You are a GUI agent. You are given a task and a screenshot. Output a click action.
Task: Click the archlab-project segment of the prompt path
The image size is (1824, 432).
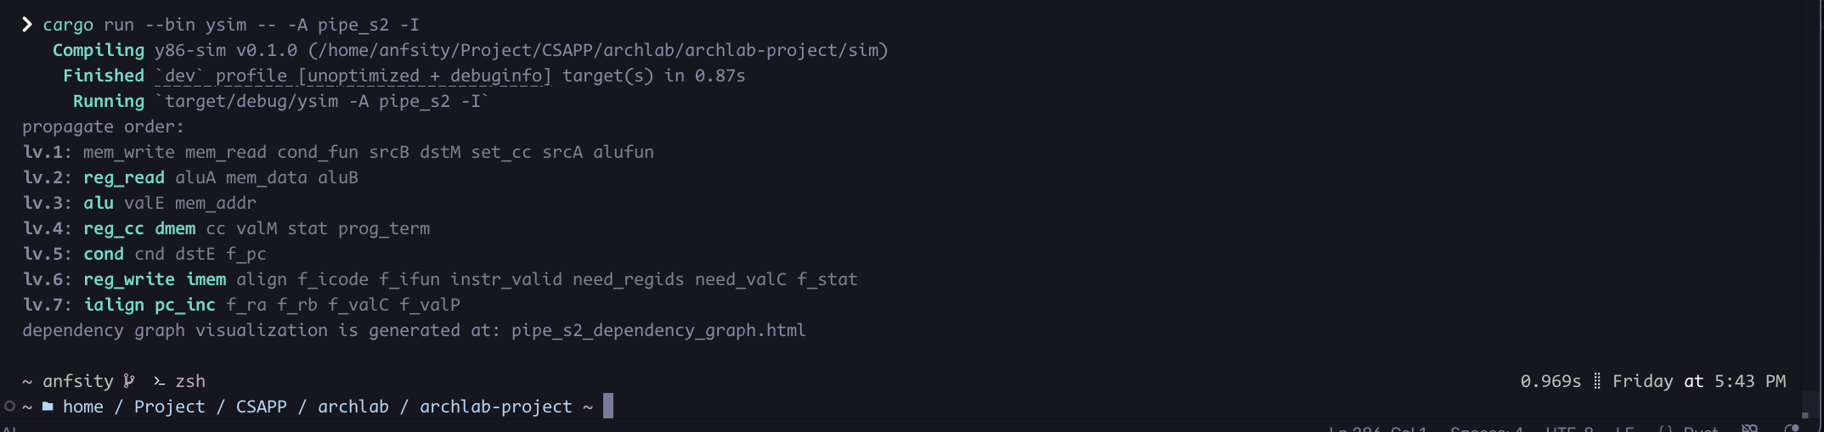(495, 407)
